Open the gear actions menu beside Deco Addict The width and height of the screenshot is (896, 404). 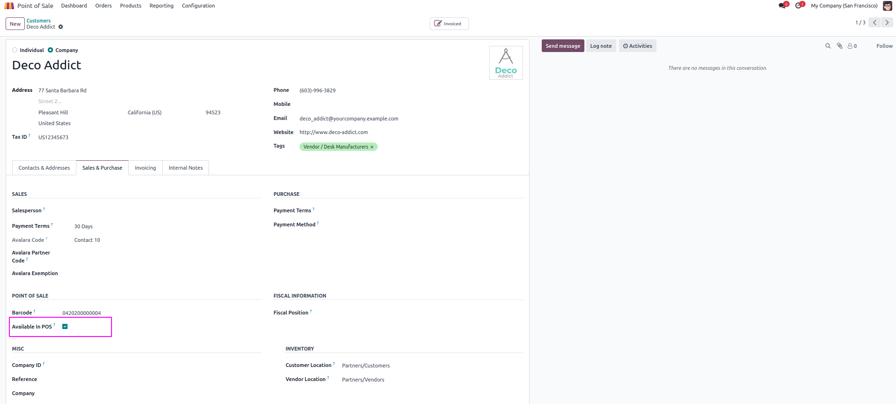pos(61,27)
